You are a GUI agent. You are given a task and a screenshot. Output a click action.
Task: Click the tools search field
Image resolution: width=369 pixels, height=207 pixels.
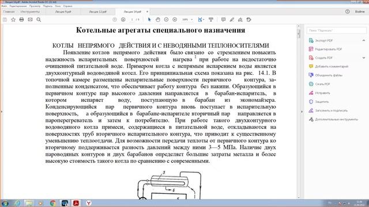click(337, 30)
